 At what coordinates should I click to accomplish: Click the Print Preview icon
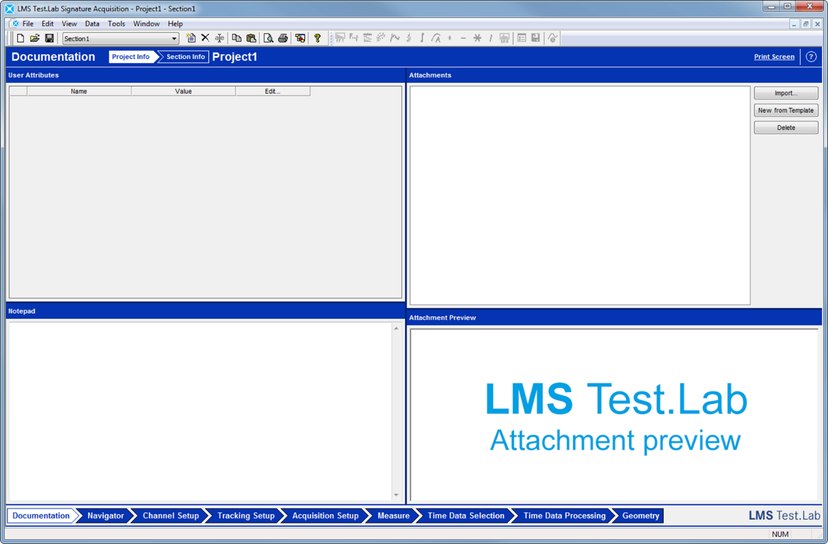[268, 38]
